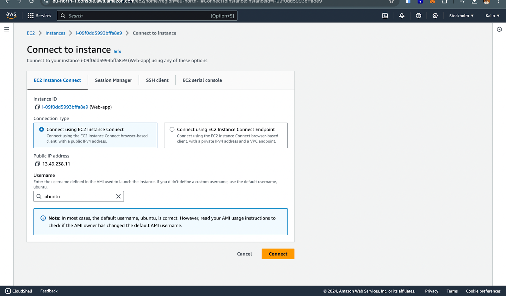Click the AWS logo home icon
The width and height of the screenshot is (506, 296).
(x=11, y=15)
